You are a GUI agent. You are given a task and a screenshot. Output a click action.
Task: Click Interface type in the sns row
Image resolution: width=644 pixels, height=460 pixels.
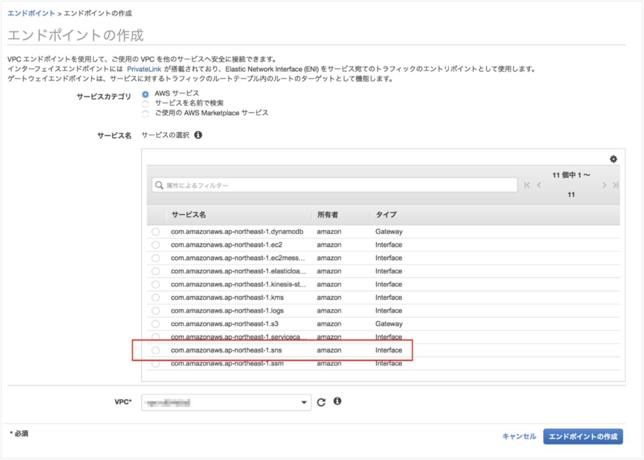389,350
